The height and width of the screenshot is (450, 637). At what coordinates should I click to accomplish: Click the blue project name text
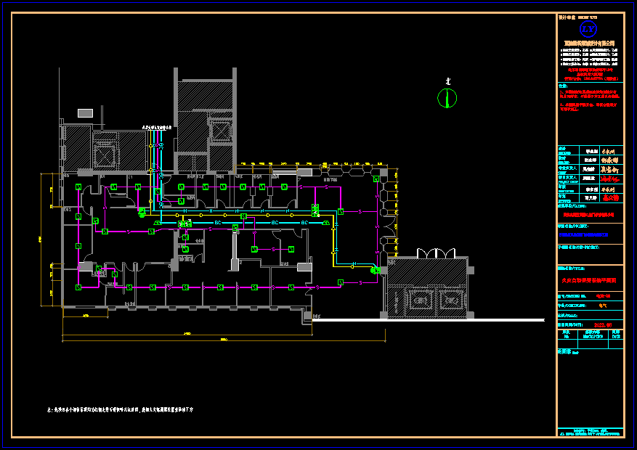(x=583, y=234)
